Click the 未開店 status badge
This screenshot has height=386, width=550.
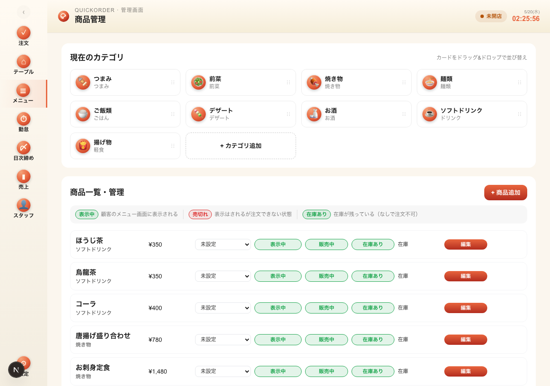pyautogui.click(x=491, y=16)
